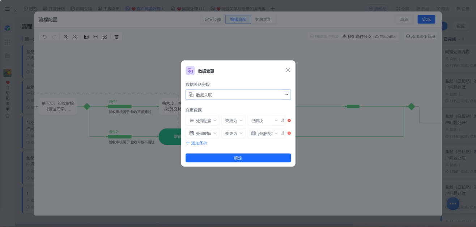The width and height of the screenshot is (476, 227).
Task: Switch value mode icon beside 已解决
Action: pyautogui.click(x=282, y=121)
